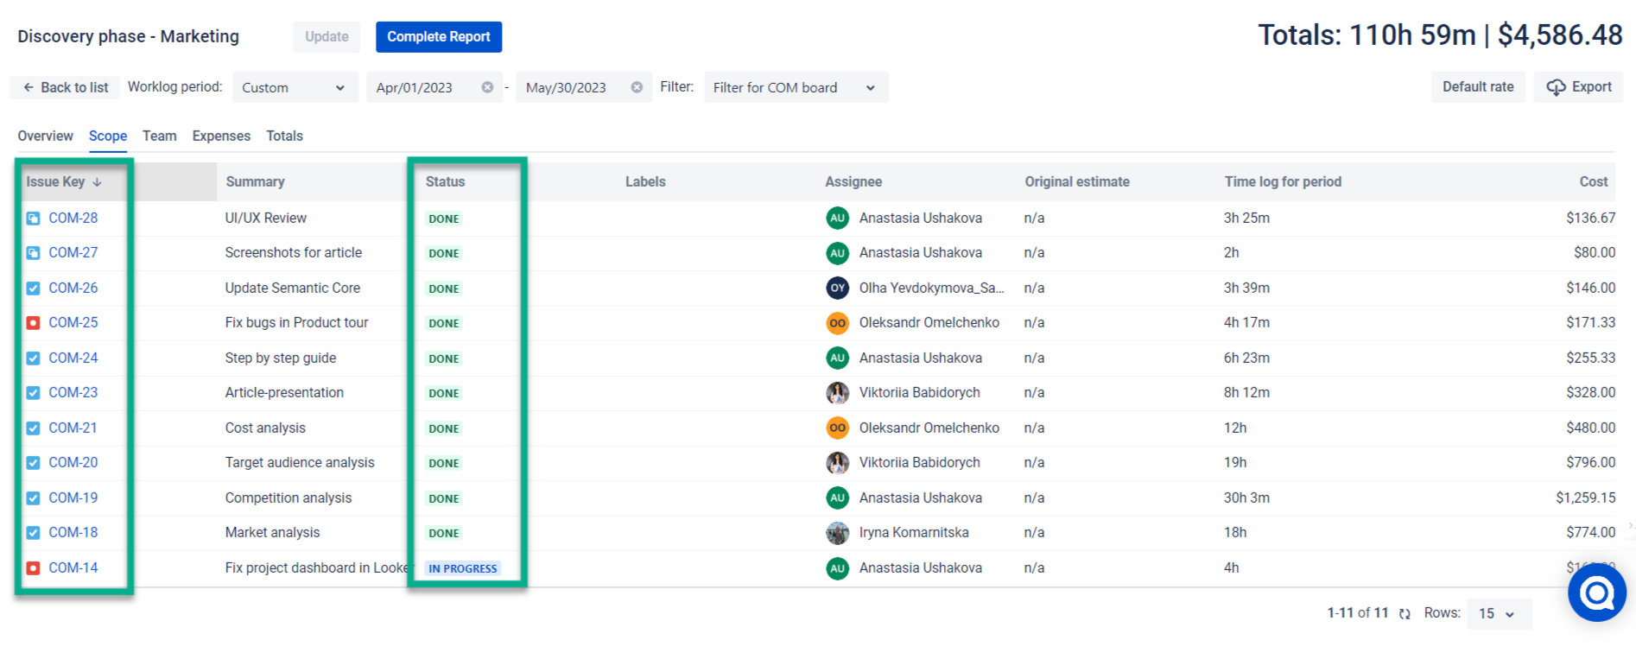
Task: Click the IN PROGRESS status of COM-14
Action: (x=463, y=568)
